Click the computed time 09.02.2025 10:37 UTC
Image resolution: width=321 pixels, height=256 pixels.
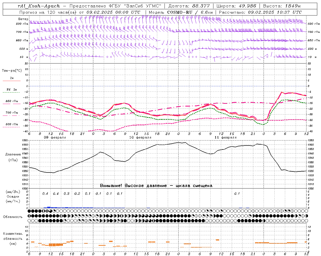(x=275, y=12)
